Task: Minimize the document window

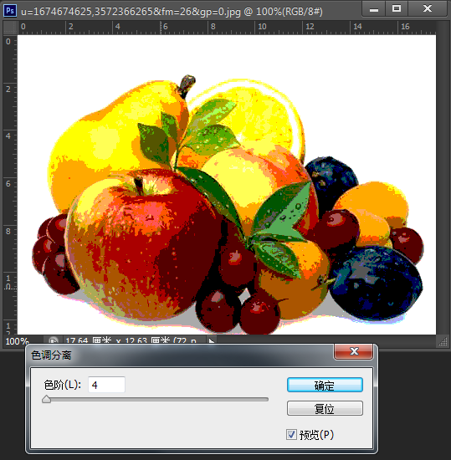Action: (373, 9)
